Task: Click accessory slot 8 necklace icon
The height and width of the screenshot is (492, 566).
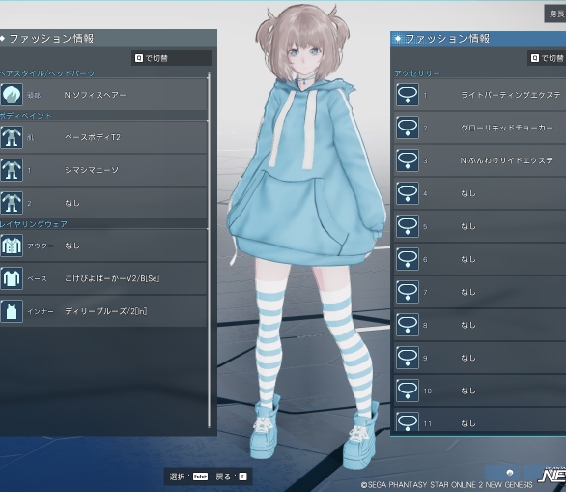Action: pos(408,325)
